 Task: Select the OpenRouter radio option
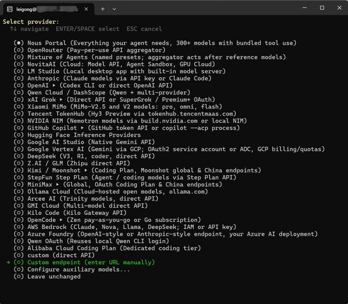19,50
